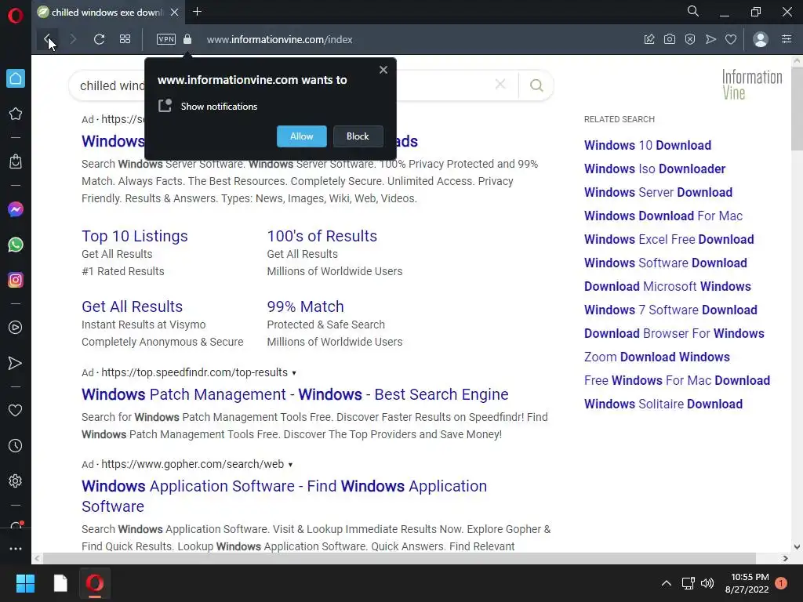Go forward with the forward arrow
Viewport: 803px width, 602px height.
73,39
